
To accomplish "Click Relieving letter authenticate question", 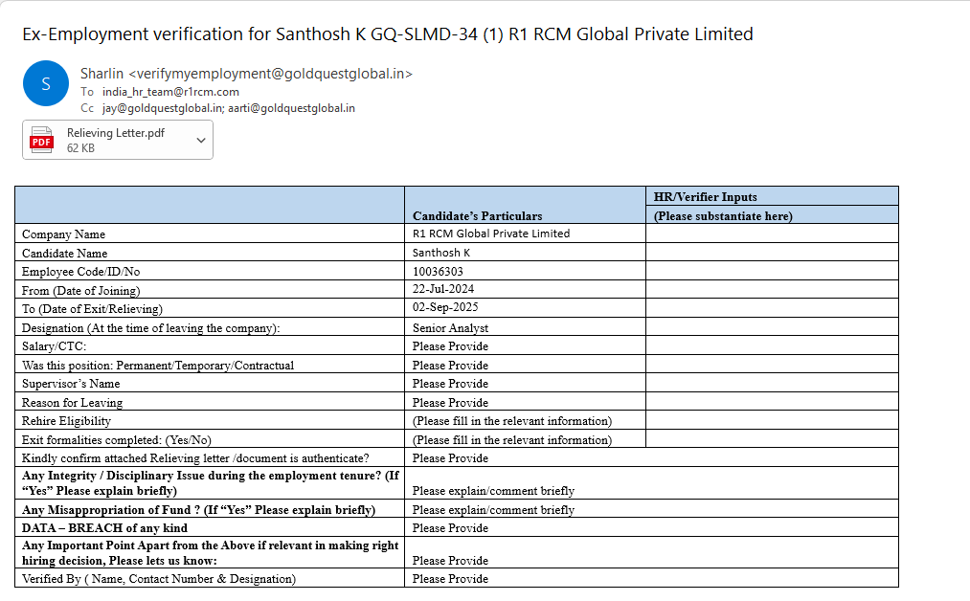I will (x=195, y=458).
